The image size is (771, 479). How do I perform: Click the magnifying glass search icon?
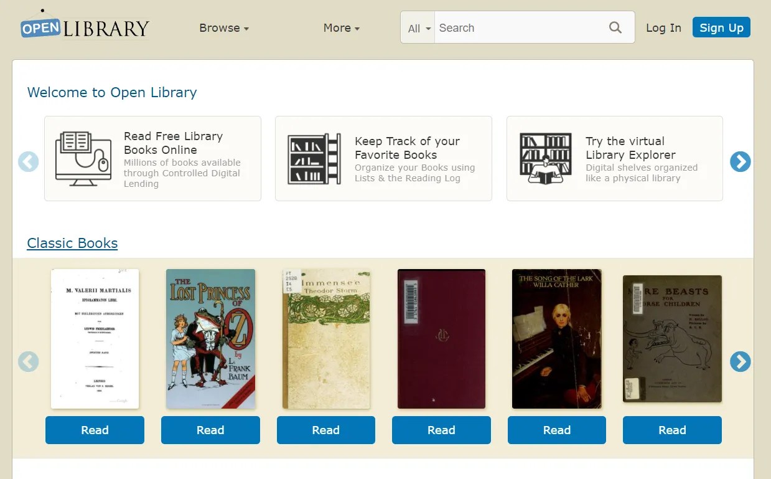coord(615,27)
